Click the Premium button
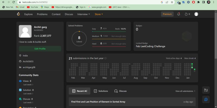Image resolution: width=217 pixels, height=108 pixels. 167,14
